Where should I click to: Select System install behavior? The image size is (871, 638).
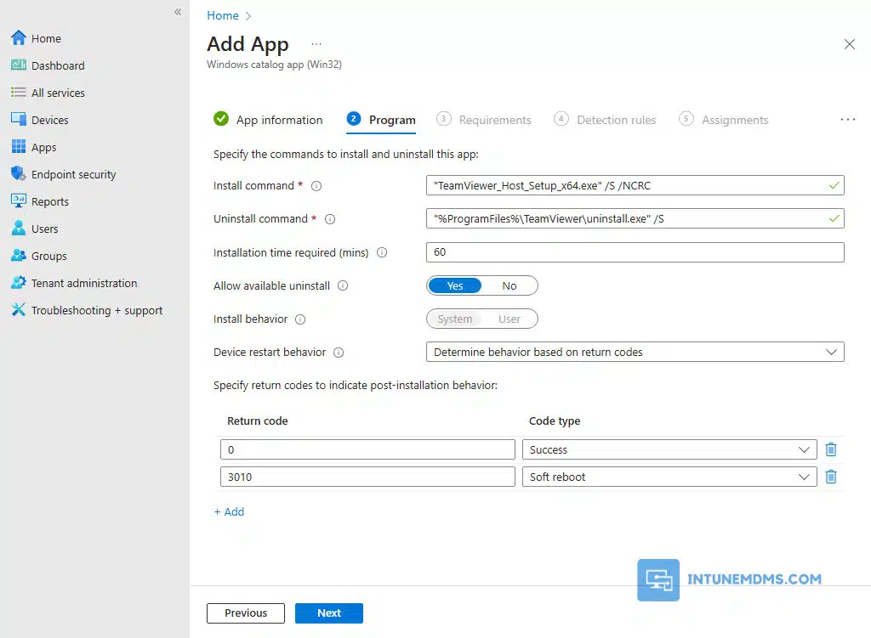point(455,319)
